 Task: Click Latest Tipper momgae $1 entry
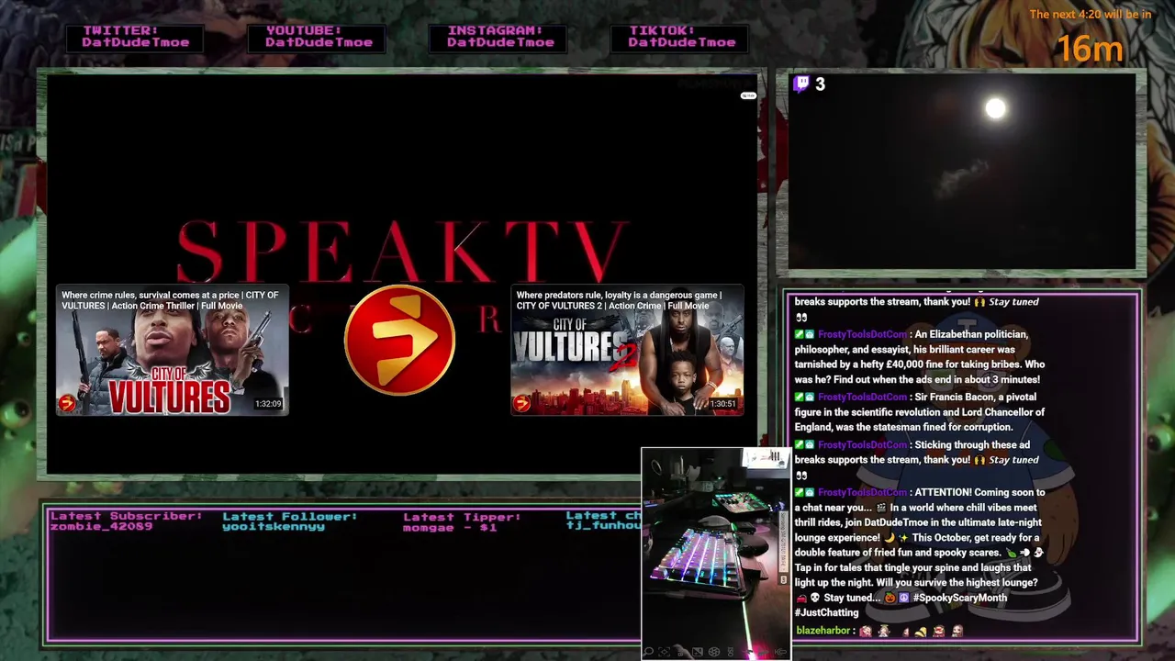coord(462,521)
